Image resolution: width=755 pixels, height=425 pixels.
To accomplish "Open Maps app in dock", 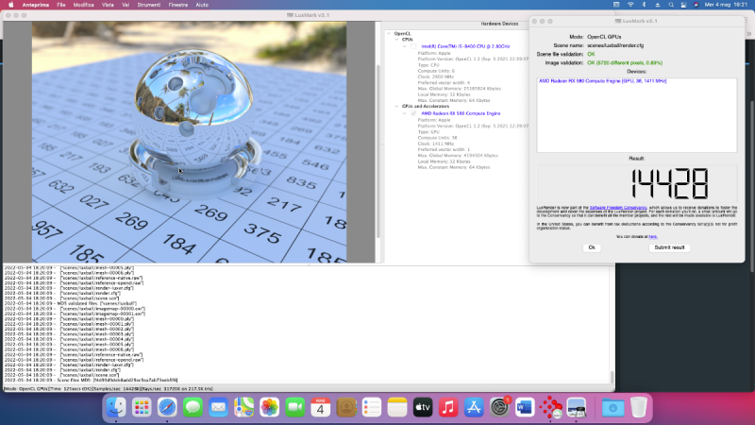I will tap(243, 408).
